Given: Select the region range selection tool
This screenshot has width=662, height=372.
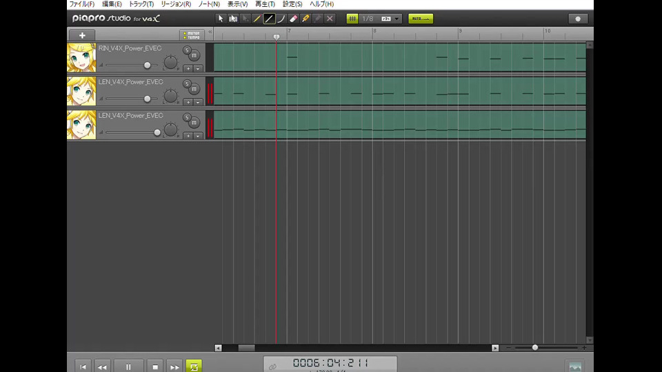Looking at the screenshot, I should (x=232, y=19).
